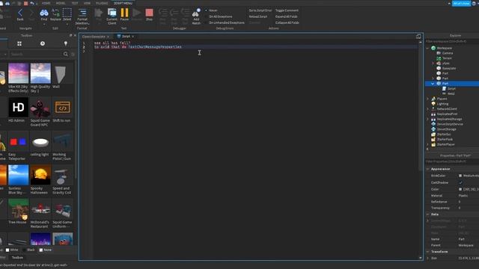The width and height of the screenshot is (479, 269).
Task: Expand the StarterPlayer node
Action: pyautogui.click(x=427, y=144)
